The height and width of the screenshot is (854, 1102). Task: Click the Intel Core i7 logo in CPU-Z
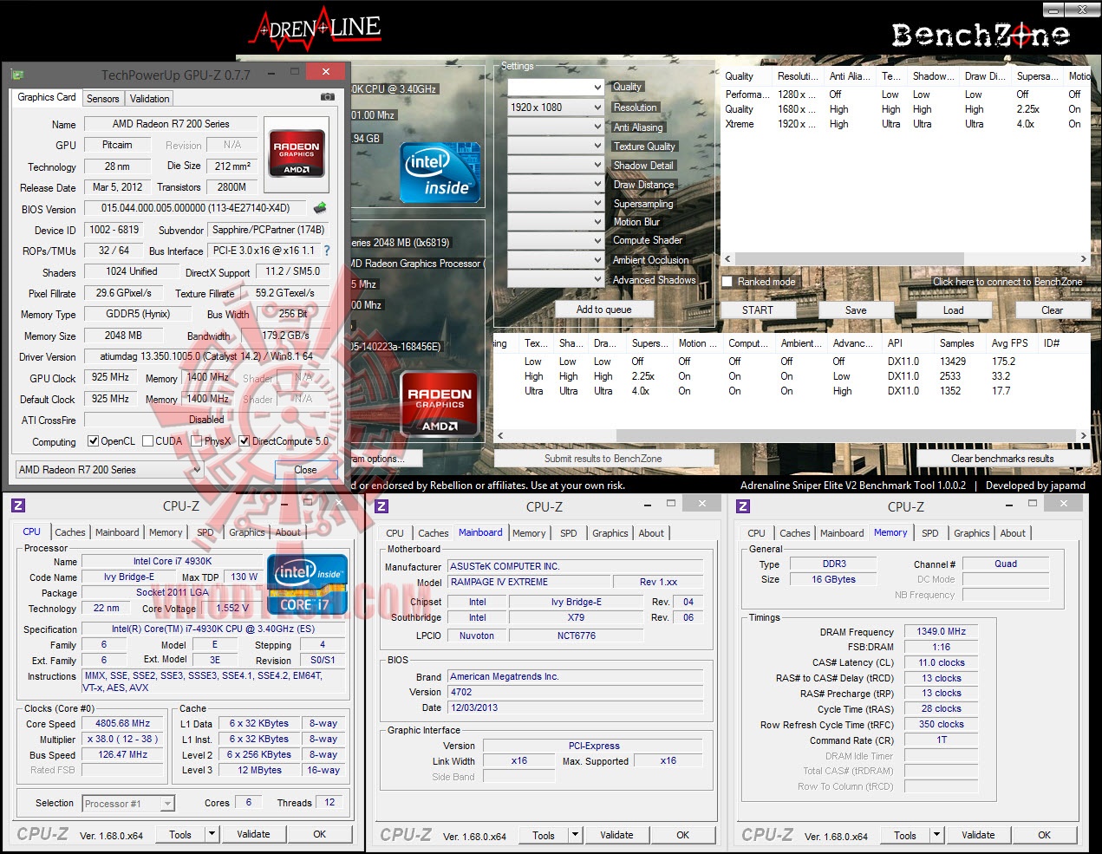coord(308,585)
